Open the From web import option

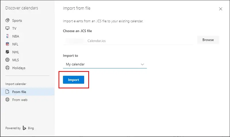pyautogui.click(x=20, y=100)
